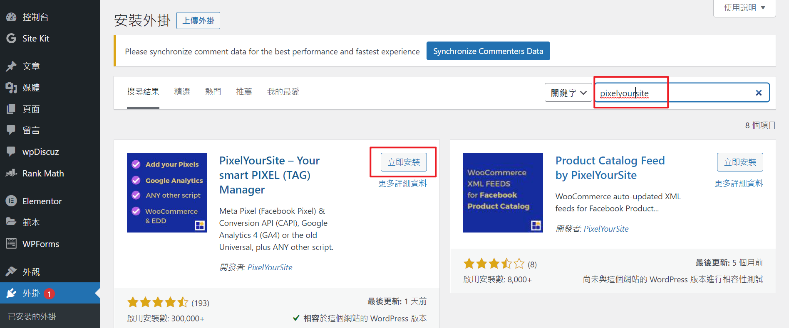
Task: Click the 上傳外掛 button
Action: pyautogui.click(x=198, y=21)
